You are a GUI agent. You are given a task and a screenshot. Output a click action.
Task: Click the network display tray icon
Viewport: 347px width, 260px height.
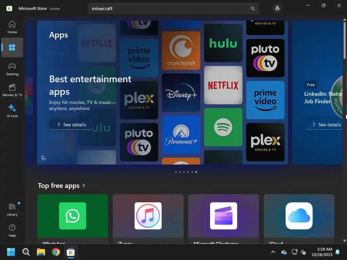click(294, 252)
